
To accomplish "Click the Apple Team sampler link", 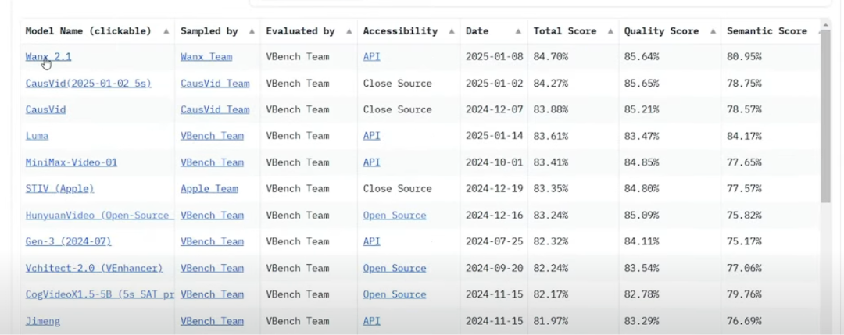I will pyautogui.click(x=209, y=189).
